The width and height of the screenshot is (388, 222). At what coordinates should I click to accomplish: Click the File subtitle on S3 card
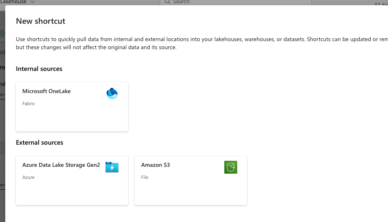(145, 177)
